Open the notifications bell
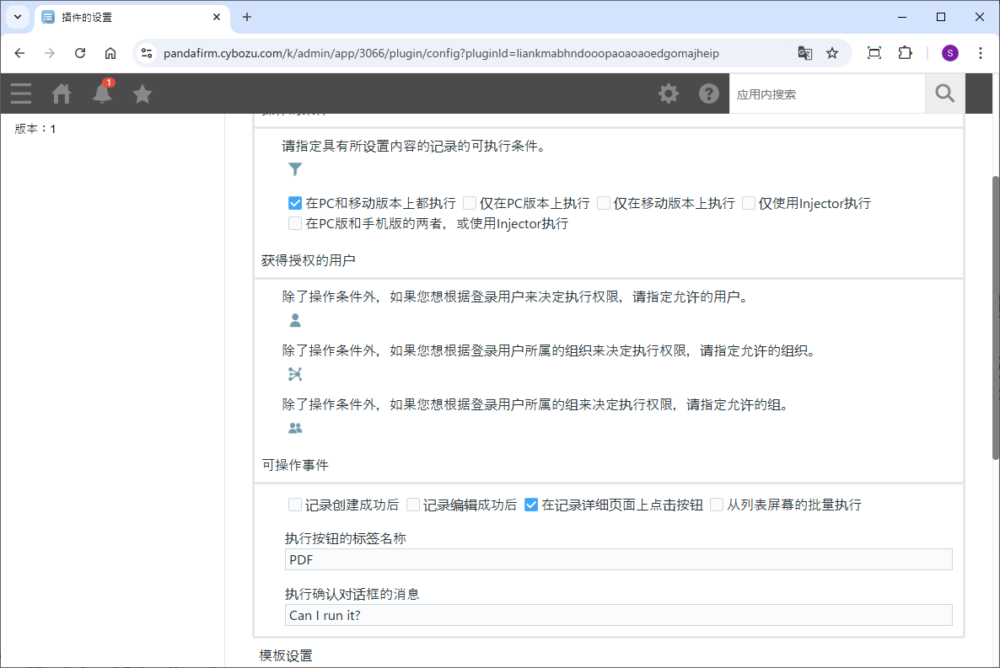The width and height of the screenshot is (1000, 668). (102, 94)
